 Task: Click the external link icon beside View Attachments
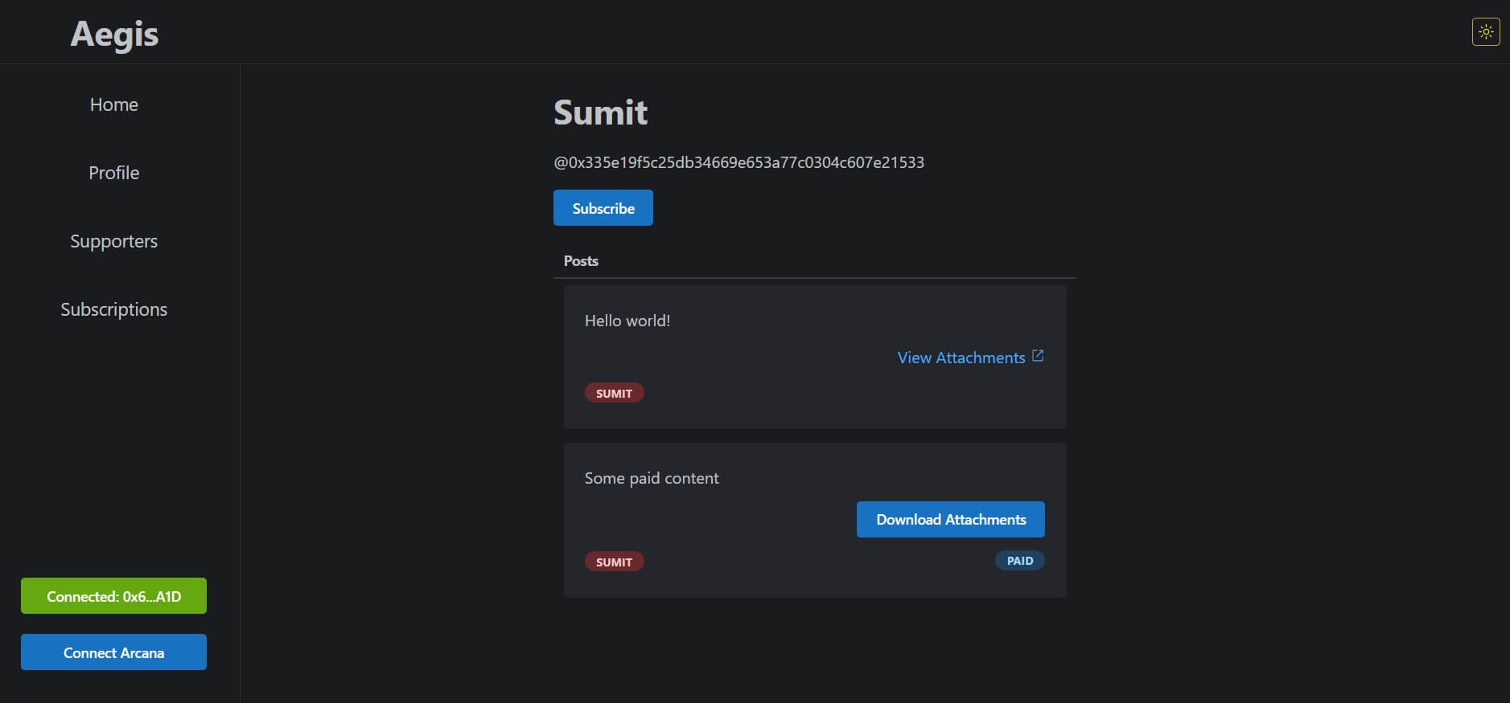[x=1038, y=356]
